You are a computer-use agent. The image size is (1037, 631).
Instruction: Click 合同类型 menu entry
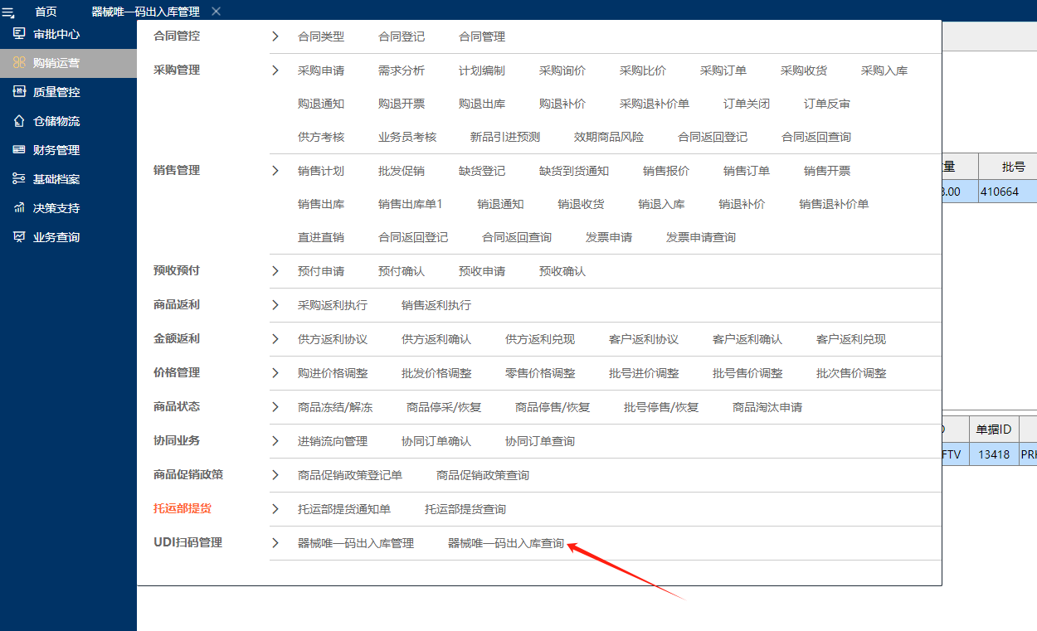[321, 36]
